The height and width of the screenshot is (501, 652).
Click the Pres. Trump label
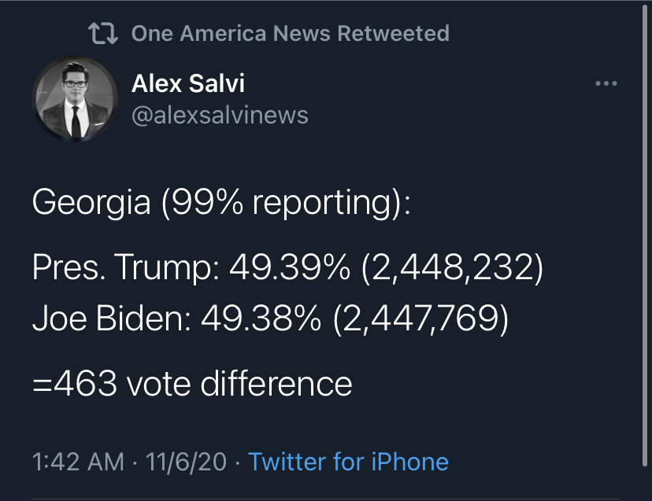click(126, 267)
